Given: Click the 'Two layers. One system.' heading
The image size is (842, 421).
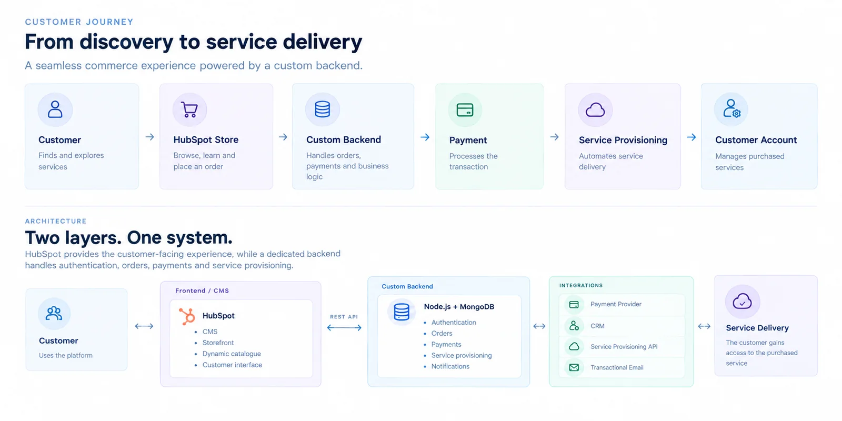Looking at the screenshot, I should (x=128, y=238).
